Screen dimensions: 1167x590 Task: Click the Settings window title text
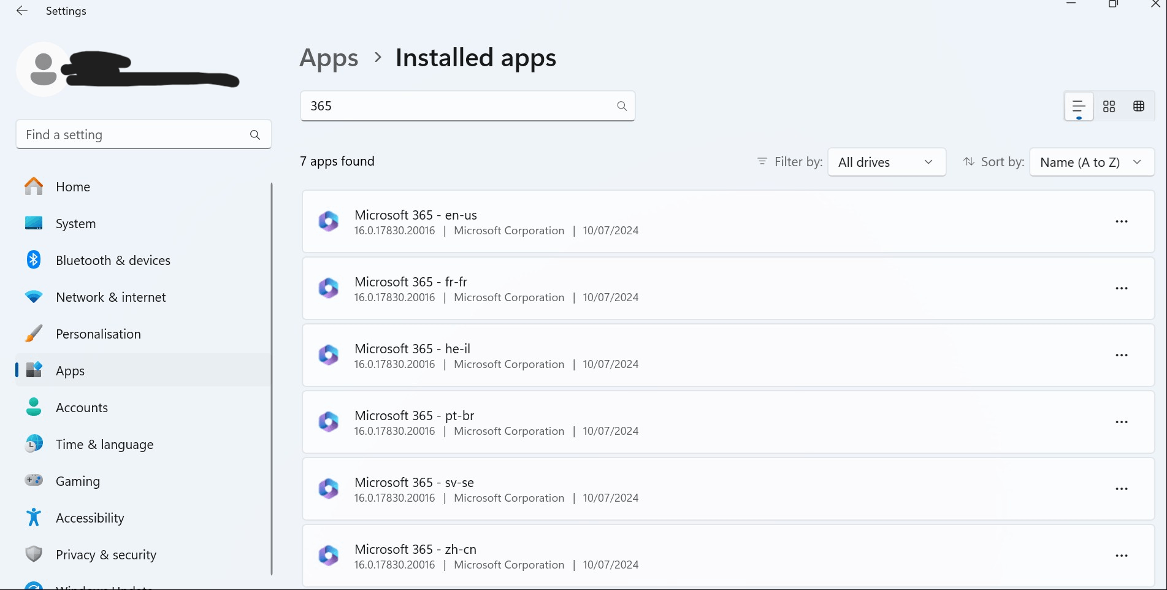(66, 11)
